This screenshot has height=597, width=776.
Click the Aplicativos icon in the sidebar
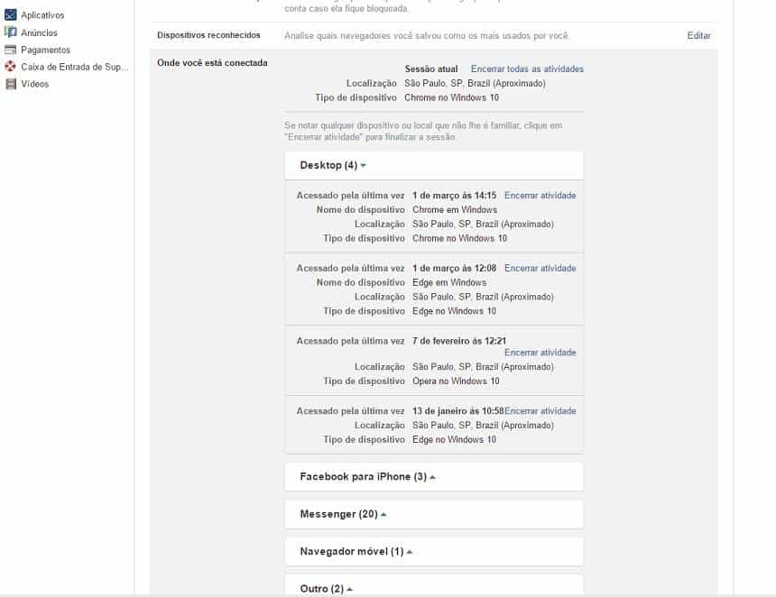[11, 15]
